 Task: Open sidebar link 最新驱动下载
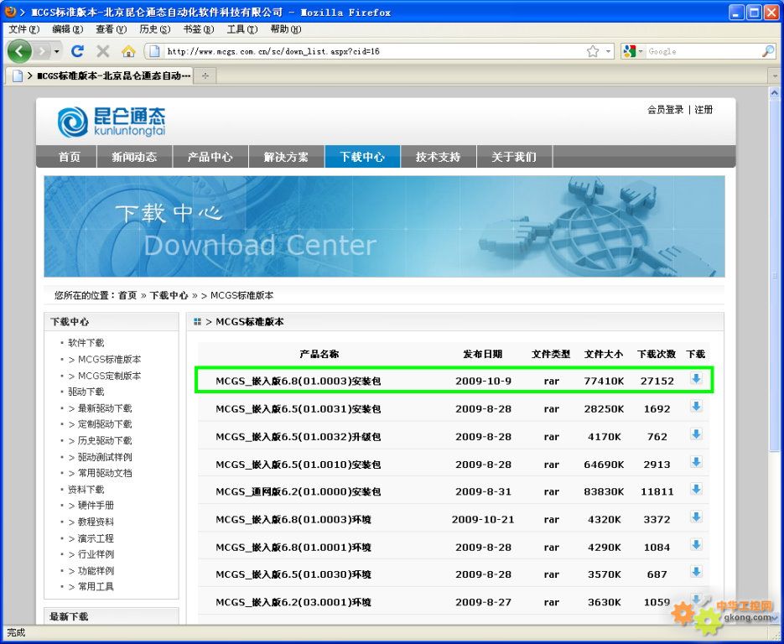105,408
